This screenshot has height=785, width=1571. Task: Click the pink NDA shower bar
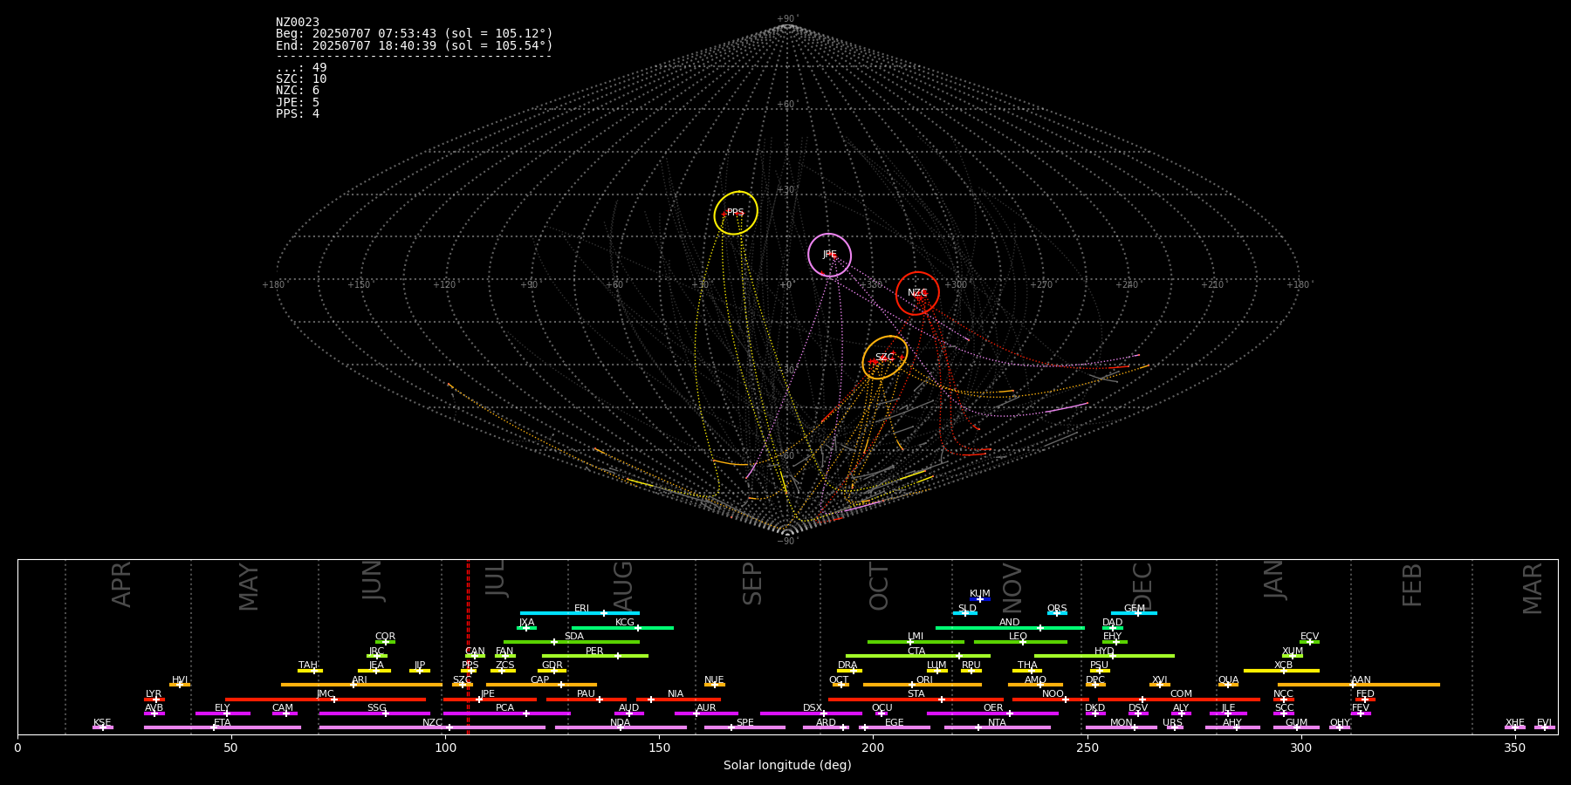pyautogui.click(x=621, y=727)
